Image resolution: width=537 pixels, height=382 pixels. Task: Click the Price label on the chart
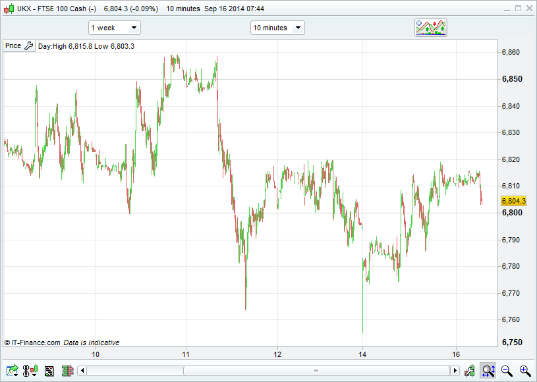click(13, 46)
